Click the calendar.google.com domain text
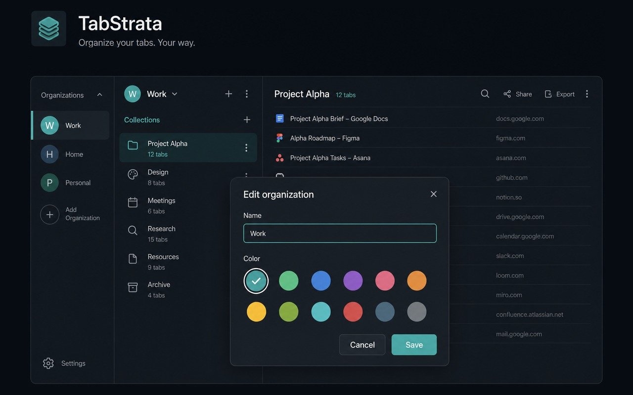633x395 pixels. pos(525,236)
